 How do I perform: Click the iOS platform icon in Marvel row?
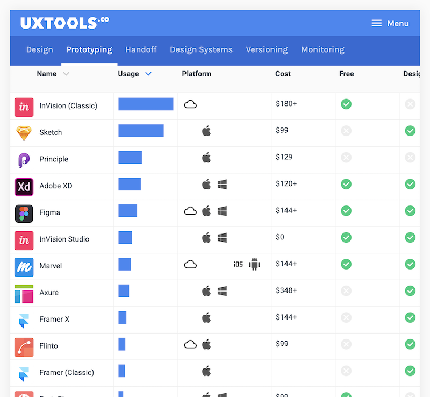pos(238,264)
